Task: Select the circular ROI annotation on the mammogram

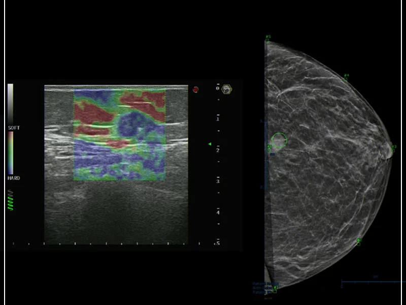Action: pyautogui.click(x=280, y=139)
